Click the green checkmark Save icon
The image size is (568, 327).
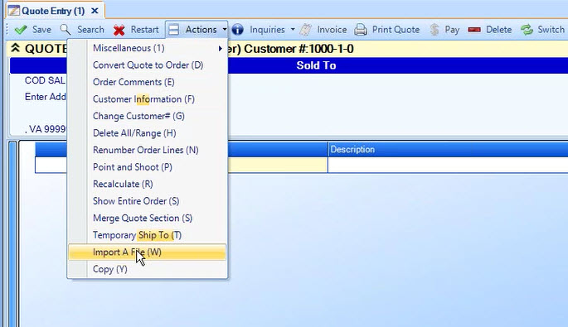pos(21,30)
